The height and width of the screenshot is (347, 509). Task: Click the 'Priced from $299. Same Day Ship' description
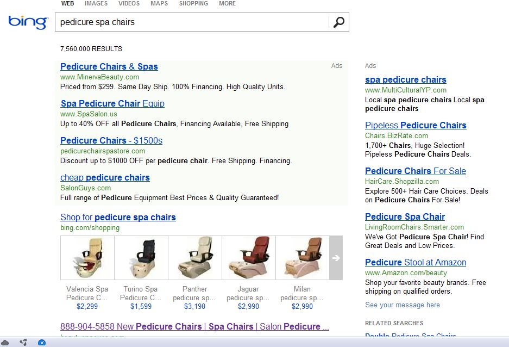(x=173, y=87)
